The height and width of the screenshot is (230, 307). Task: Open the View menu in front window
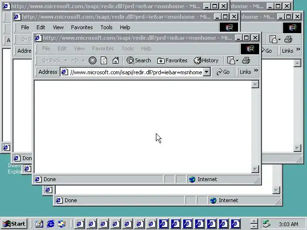point(79,48)
